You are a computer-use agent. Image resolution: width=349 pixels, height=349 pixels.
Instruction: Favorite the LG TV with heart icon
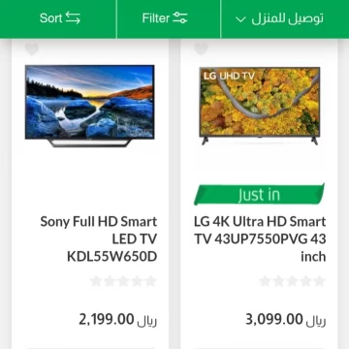201,48
